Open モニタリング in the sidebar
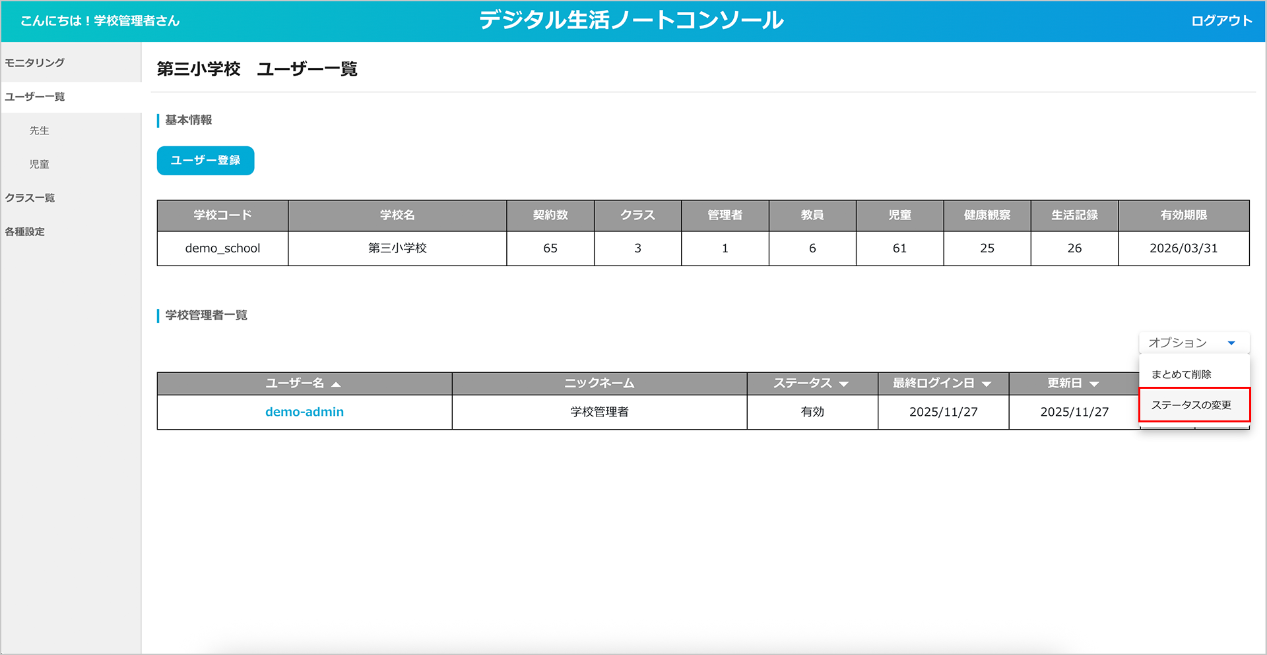 [35, 63]
